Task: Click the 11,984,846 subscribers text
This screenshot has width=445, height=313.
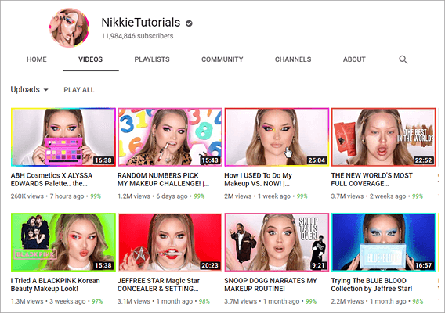Action: (137, 36)
